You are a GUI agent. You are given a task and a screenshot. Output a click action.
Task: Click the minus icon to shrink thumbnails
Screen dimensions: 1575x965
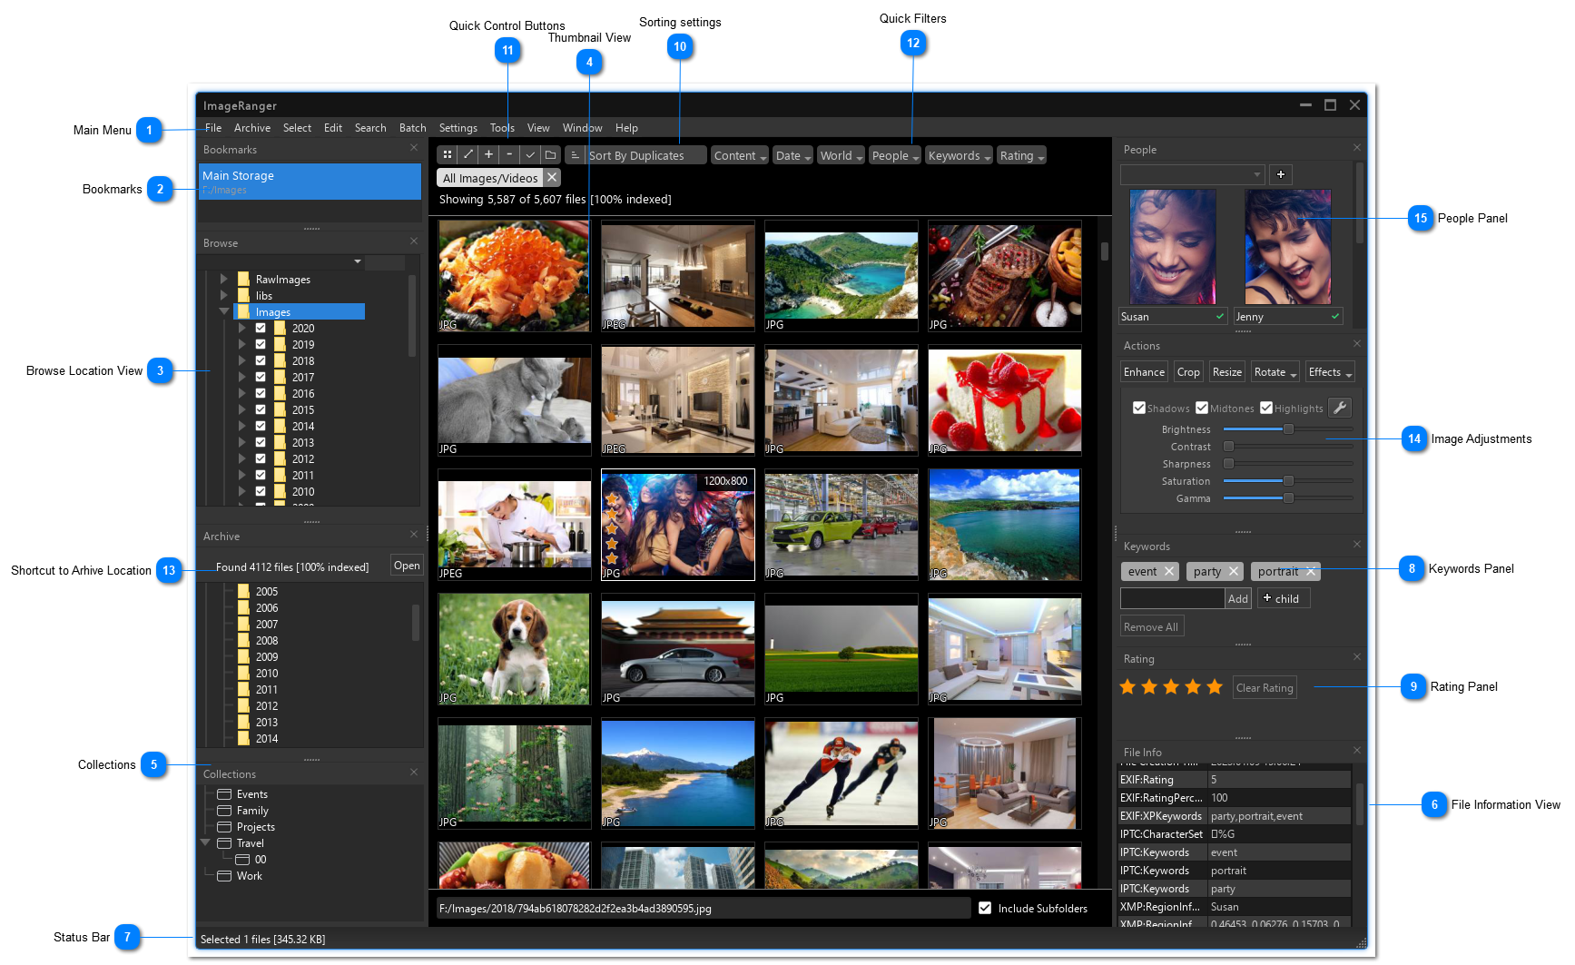point(509,155)
